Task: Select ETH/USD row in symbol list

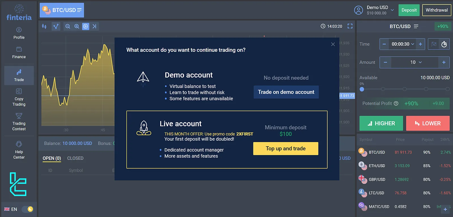Action: click(x=404, y=166)
